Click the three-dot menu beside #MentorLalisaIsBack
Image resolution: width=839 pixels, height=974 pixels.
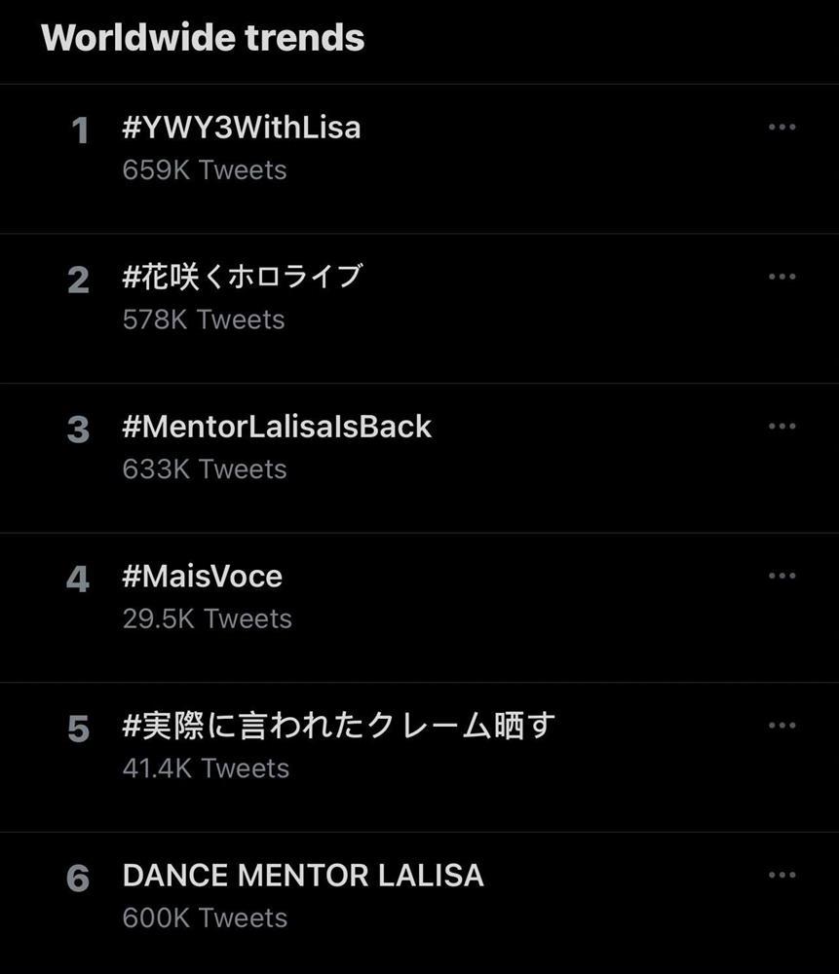pyautogui.click(x=782, y=427)
